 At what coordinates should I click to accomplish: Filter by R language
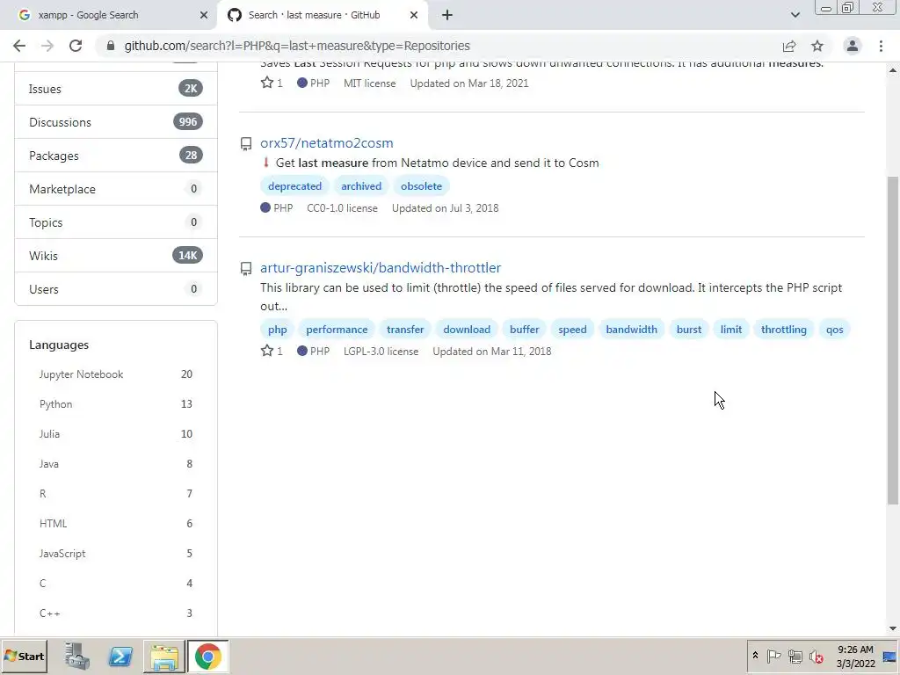116,494
